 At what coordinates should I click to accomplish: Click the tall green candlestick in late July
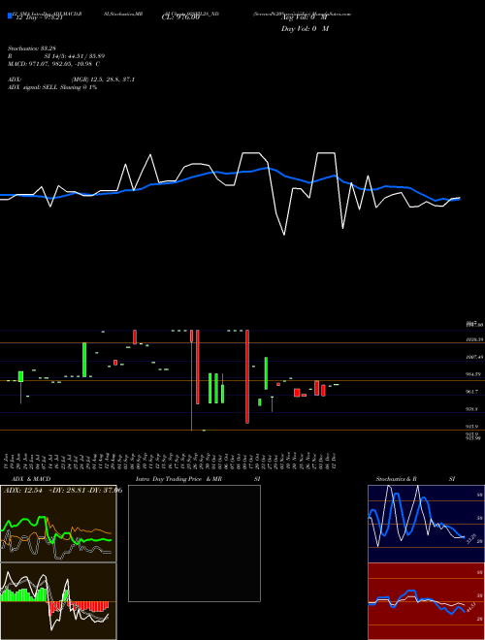(x=84, y=360)
